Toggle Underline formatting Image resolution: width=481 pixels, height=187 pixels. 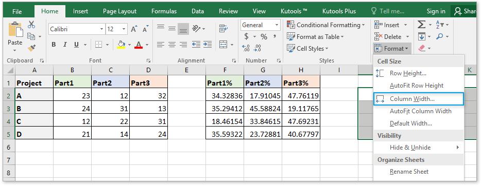tap(76, 45)
